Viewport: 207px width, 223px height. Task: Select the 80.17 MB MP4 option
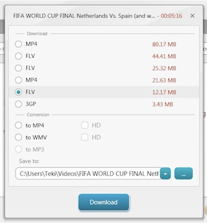point(18,44)
